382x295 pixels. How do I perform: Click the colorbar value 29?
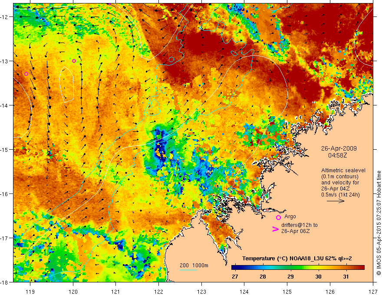point(290,276)
